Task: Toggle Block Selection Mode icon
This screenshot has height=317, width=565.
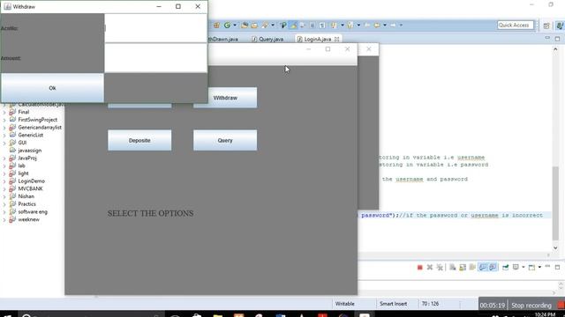Action: point(312,26)
